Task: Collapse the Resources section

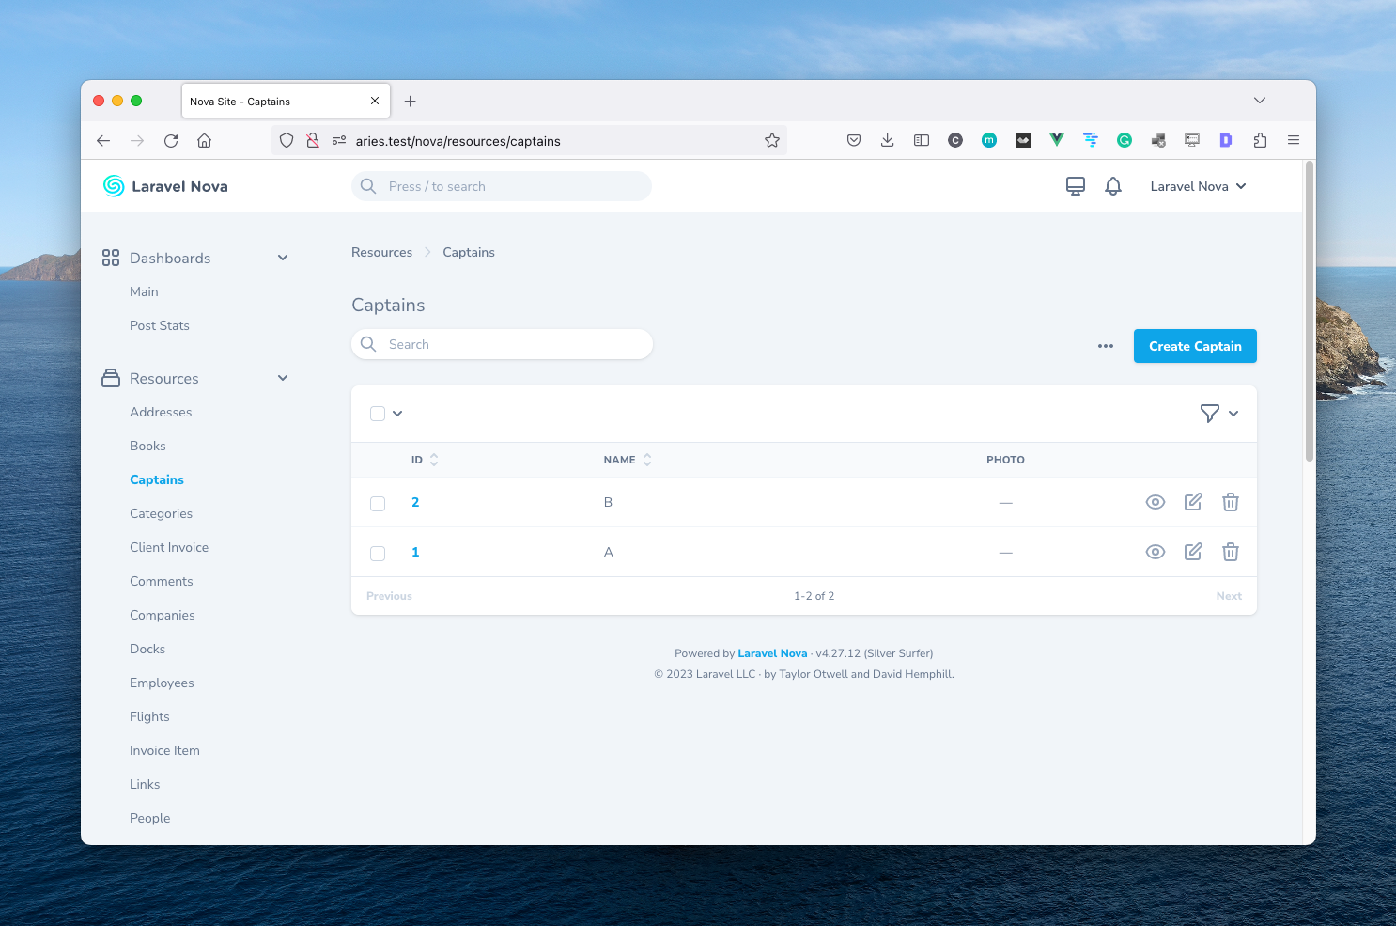Action: [x=283, y=378]
